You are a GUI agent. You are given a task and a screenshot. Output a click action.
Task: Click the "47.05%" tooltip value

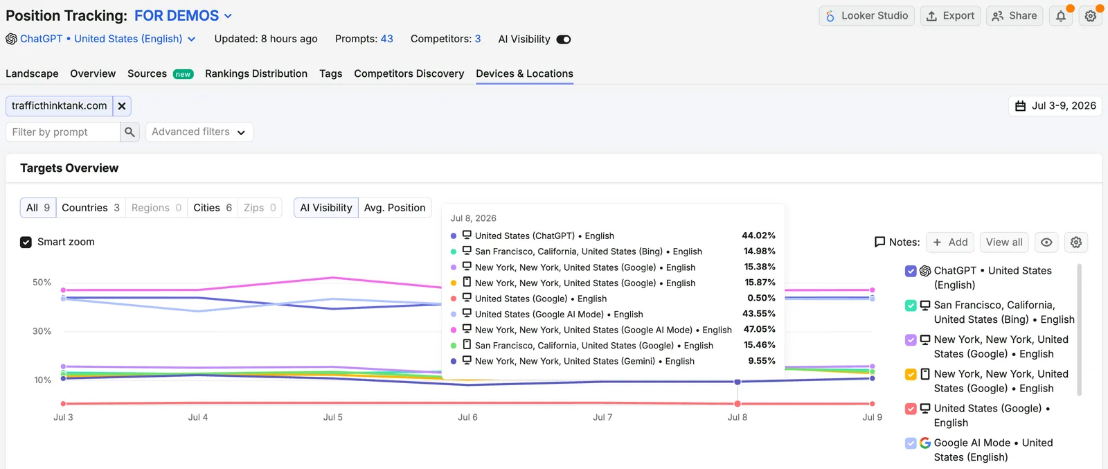759,330
